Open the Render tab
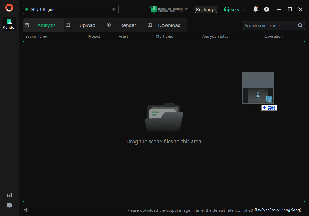Screen dimensions: 309x216 point(128,25)
